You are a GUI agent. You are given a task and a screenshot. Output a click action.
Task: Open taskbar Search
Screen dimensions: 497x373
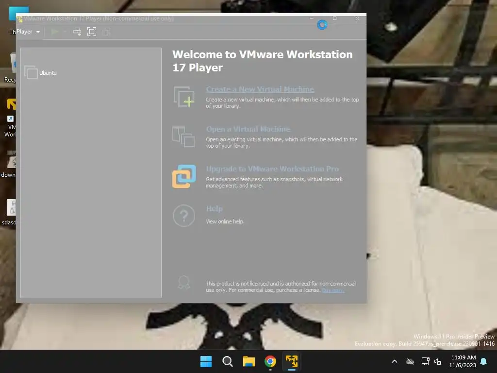point(227,361)
